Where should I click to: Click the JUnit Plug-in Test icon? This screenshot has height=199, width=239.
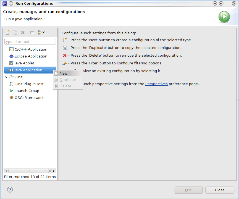point(11,84)
